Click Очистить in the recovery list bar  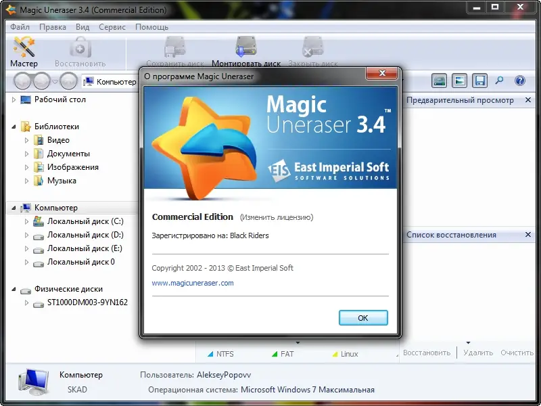point(517,353)
